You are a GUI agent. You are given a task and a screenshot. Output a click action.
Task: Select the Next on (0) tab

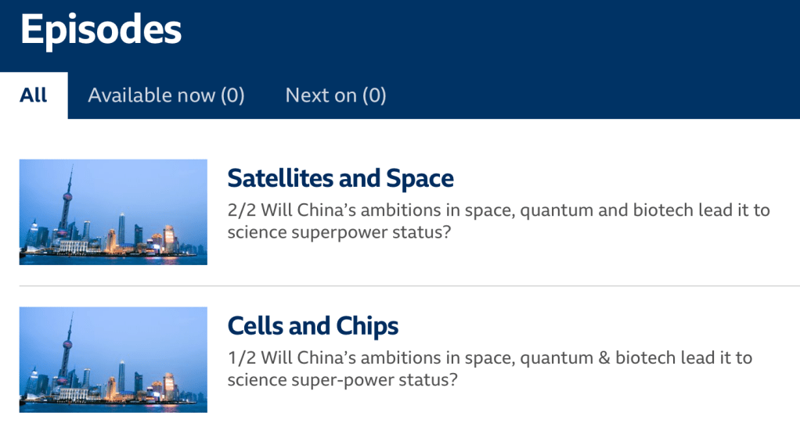[336, 95]
